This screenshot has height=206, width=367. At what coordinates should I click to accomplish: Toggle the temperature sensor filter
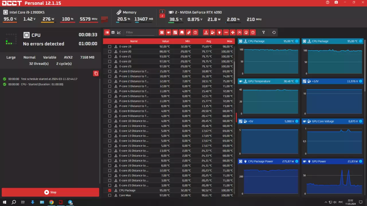click(206, 32)
